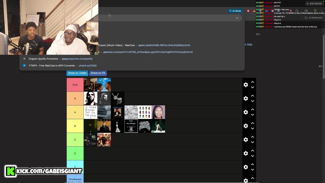The height and width of the screenshot is (183, 325).
Task: Select red mixtape cover in C tier
Action: 104,140
